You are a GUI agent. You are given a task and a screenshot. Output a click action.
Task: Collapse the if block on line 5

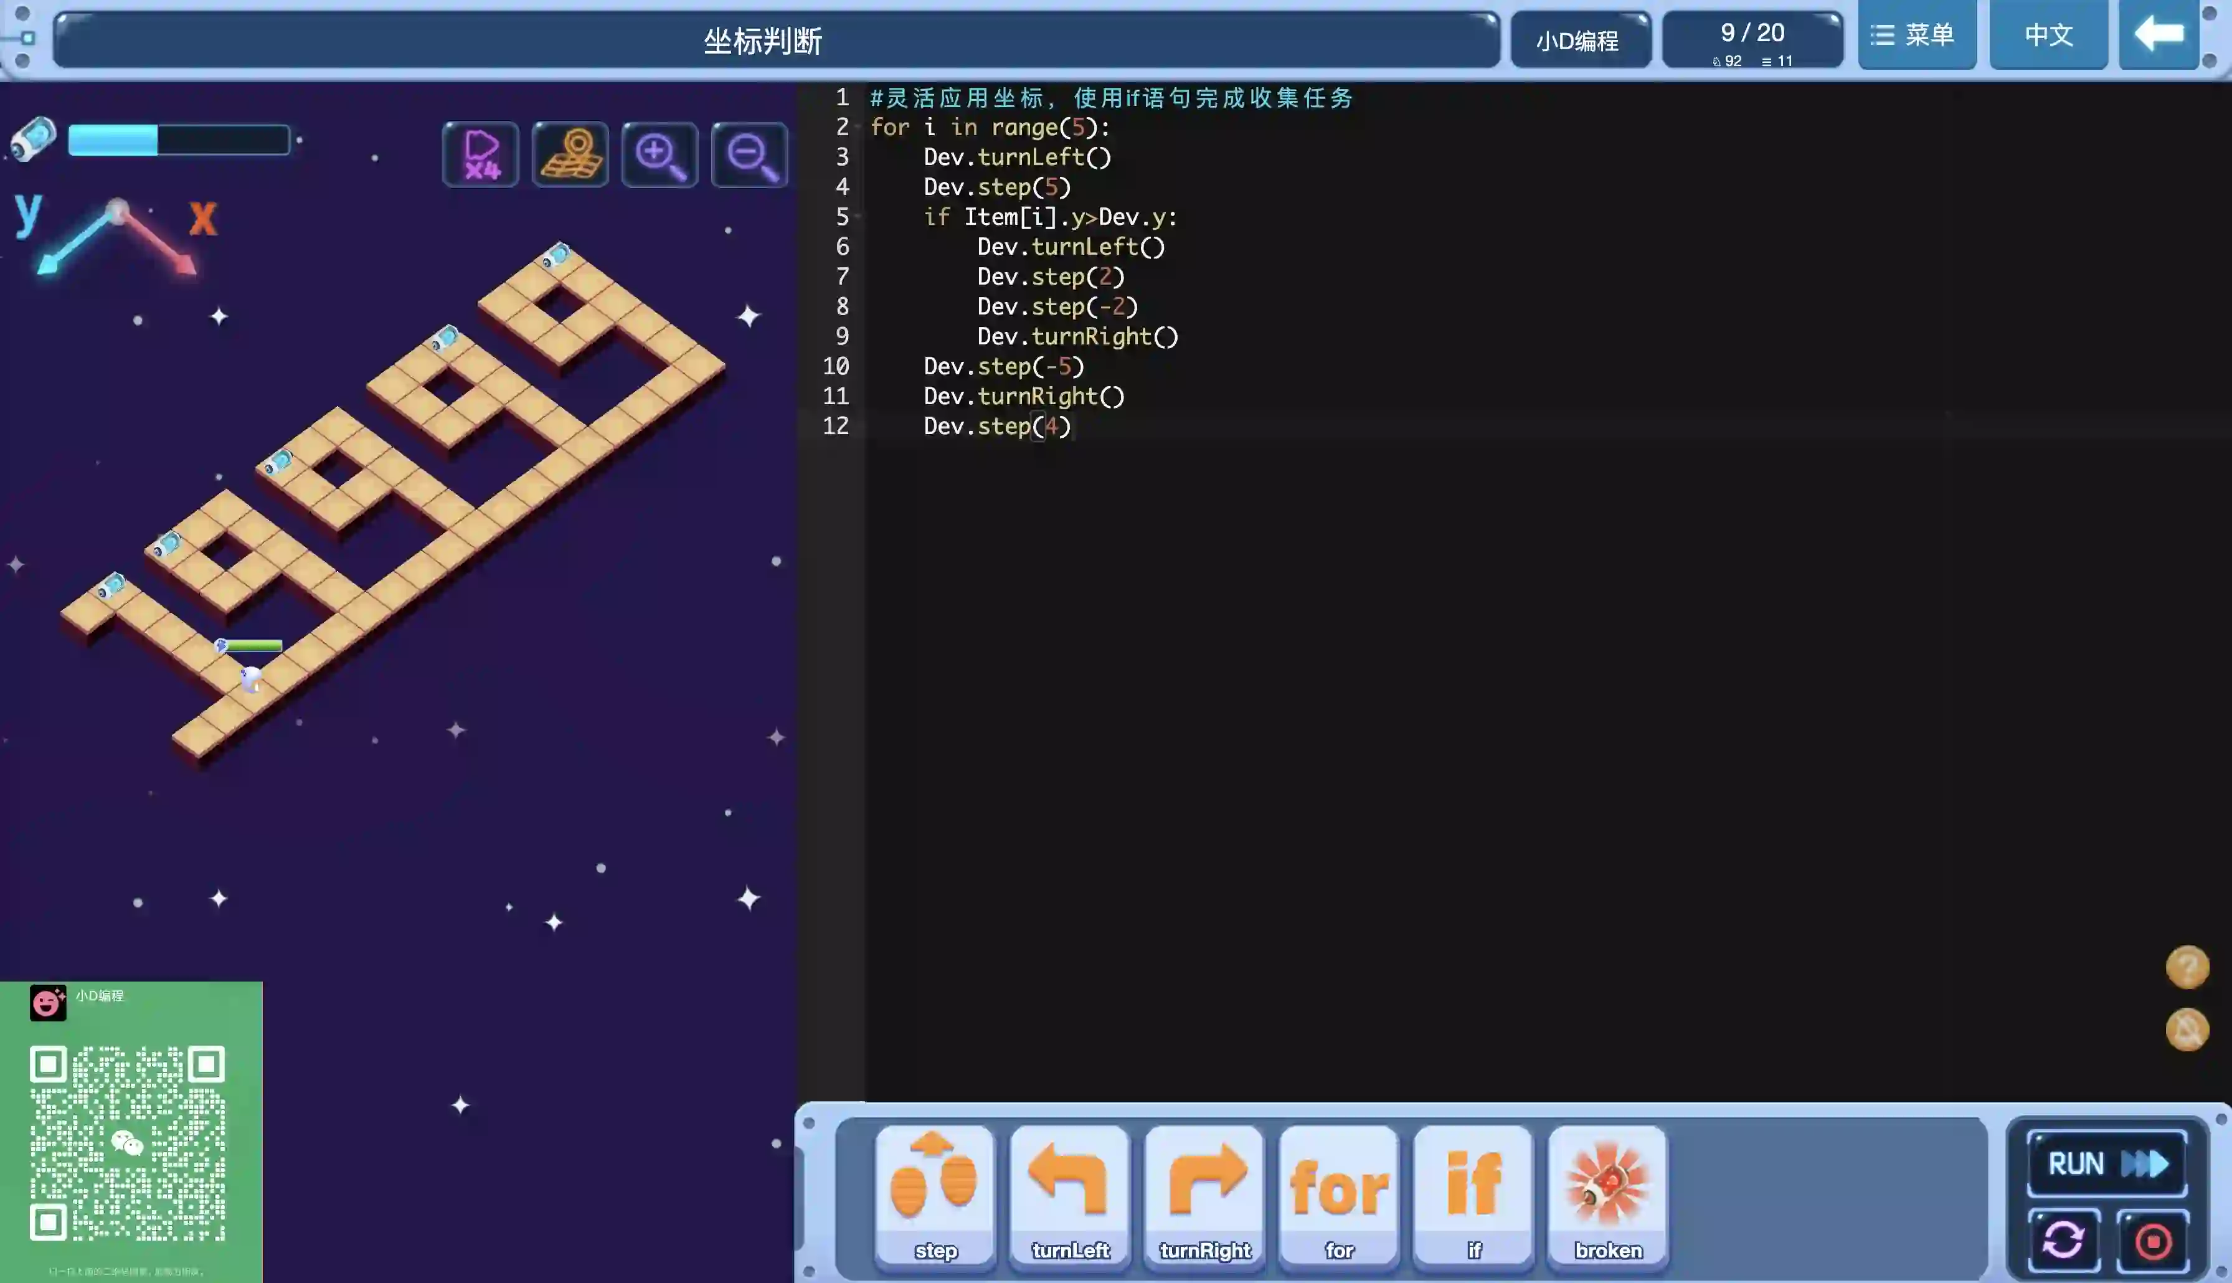coord(859,217)
